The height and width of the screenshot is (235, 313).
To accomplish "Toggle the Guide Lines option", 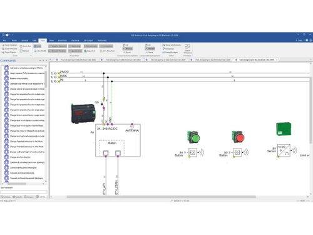I will (x=75, y=51).
